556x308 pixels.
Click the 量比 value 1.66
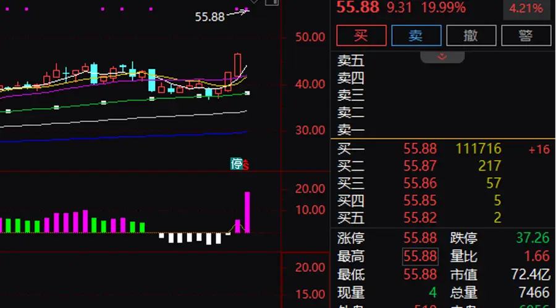click(537, 256)
